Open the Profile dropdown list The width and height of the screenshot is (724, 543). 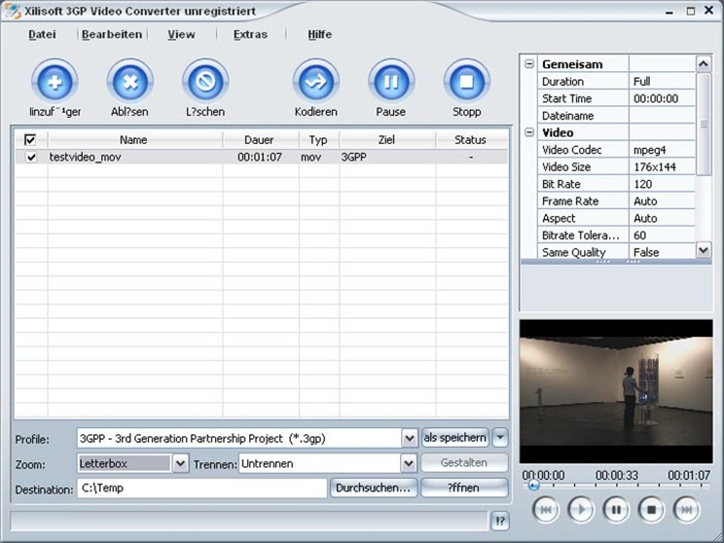point(409,439)
